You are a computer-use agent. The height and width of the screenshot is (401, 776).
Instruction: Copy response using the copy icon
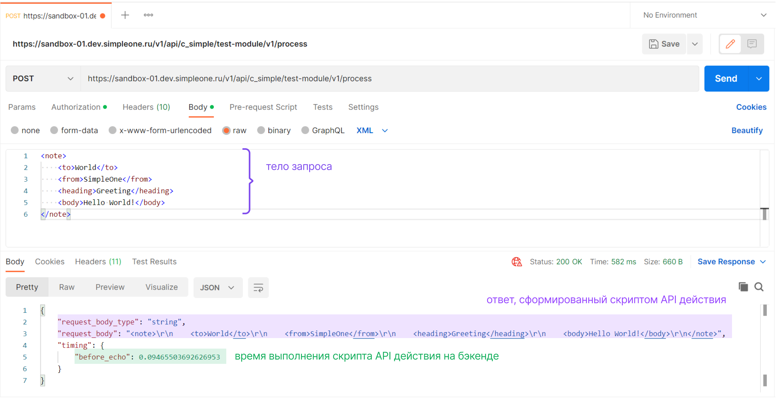(x=743, y=287)
